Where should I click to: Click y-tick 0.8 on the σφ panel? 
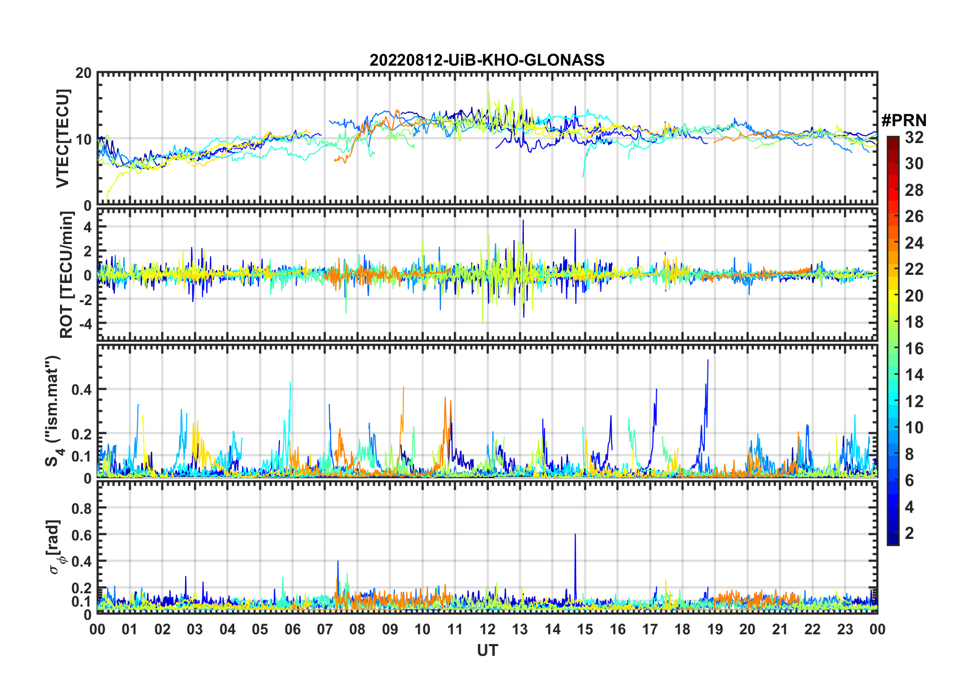[82, 509]
